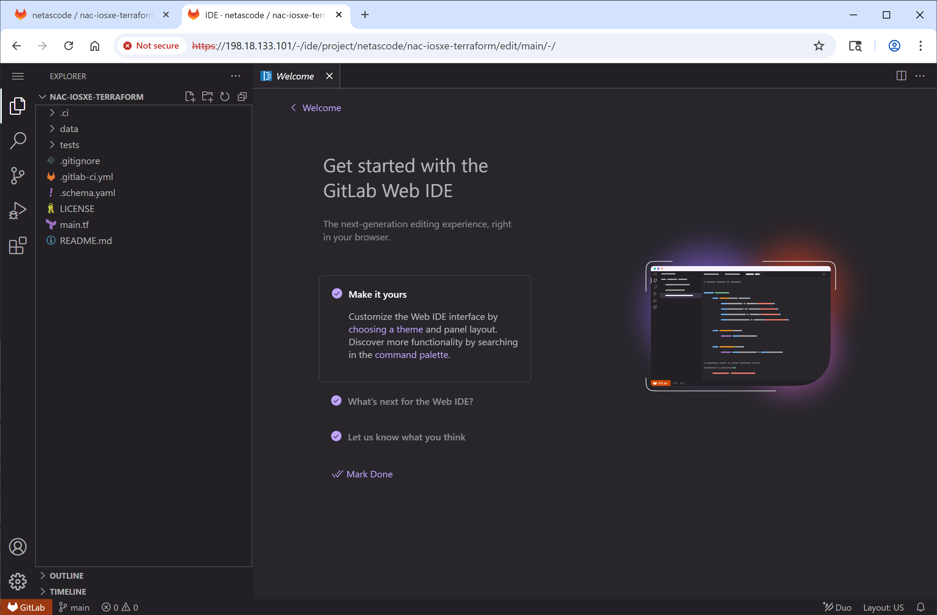The width and height of the screenshot is (937, 615).
Task: Refresh the explorer file tree
Action: coord(225,97)
